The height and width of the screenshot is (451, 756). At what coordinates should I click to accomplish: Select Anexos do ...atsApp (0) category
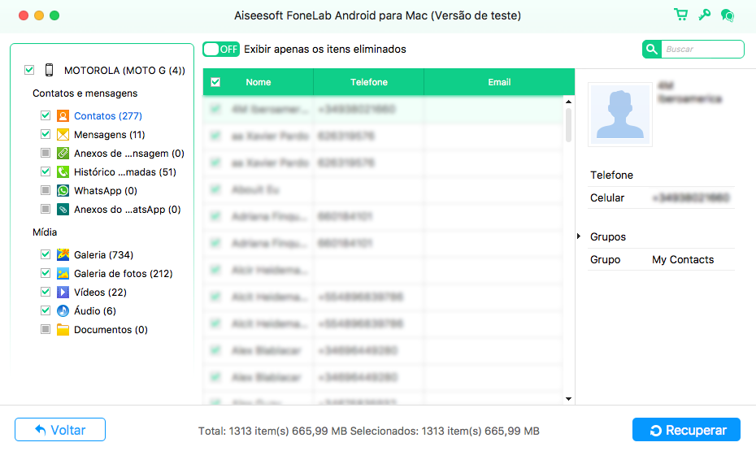point(128,210)
